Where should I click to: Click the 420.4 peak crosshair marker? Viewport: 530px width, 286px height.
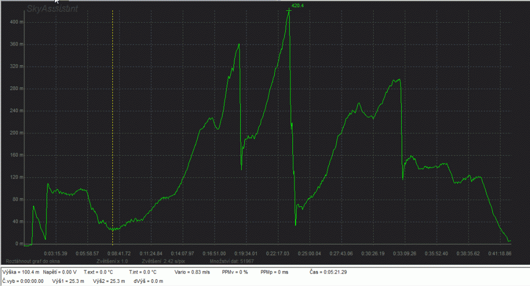point(289,11)
